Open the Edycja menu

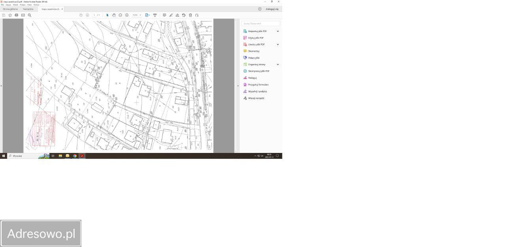8,5
